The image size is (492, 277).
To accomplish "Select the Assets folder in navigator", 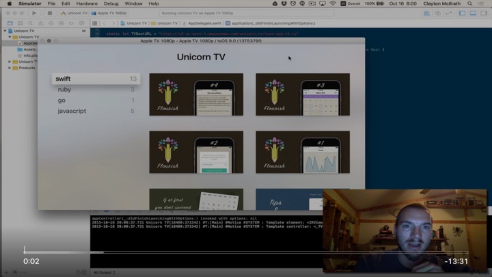I will coord(27,49).
